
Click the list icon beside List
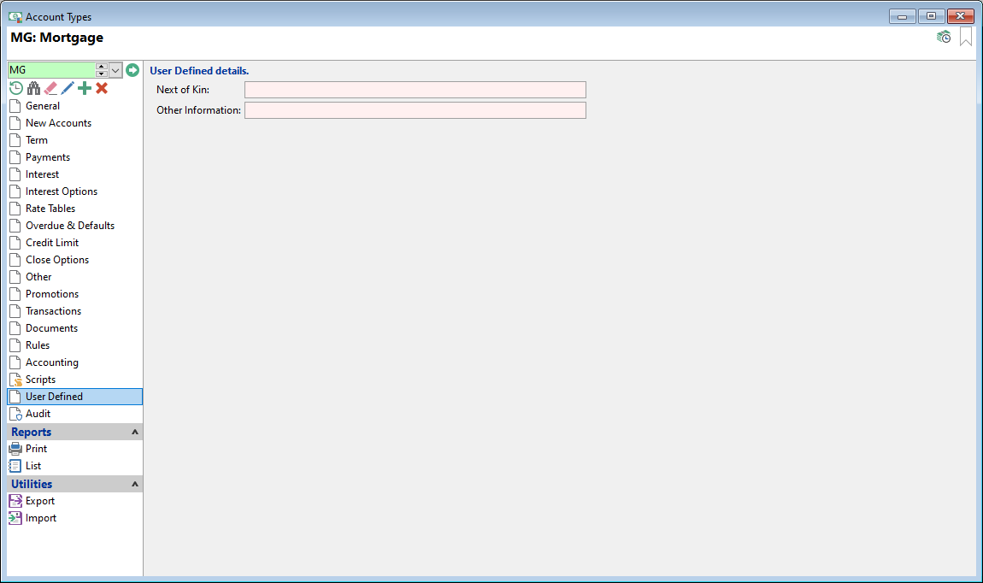(x=15, y=466)
